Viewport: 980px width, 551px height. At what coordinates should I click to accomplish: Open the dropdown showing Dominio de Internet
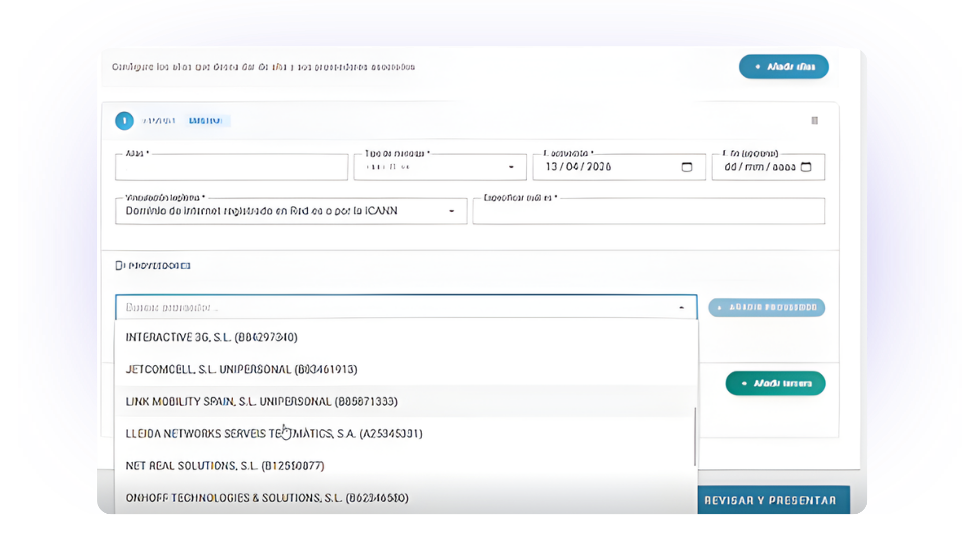pyautogui.click(x=291, y=211)
